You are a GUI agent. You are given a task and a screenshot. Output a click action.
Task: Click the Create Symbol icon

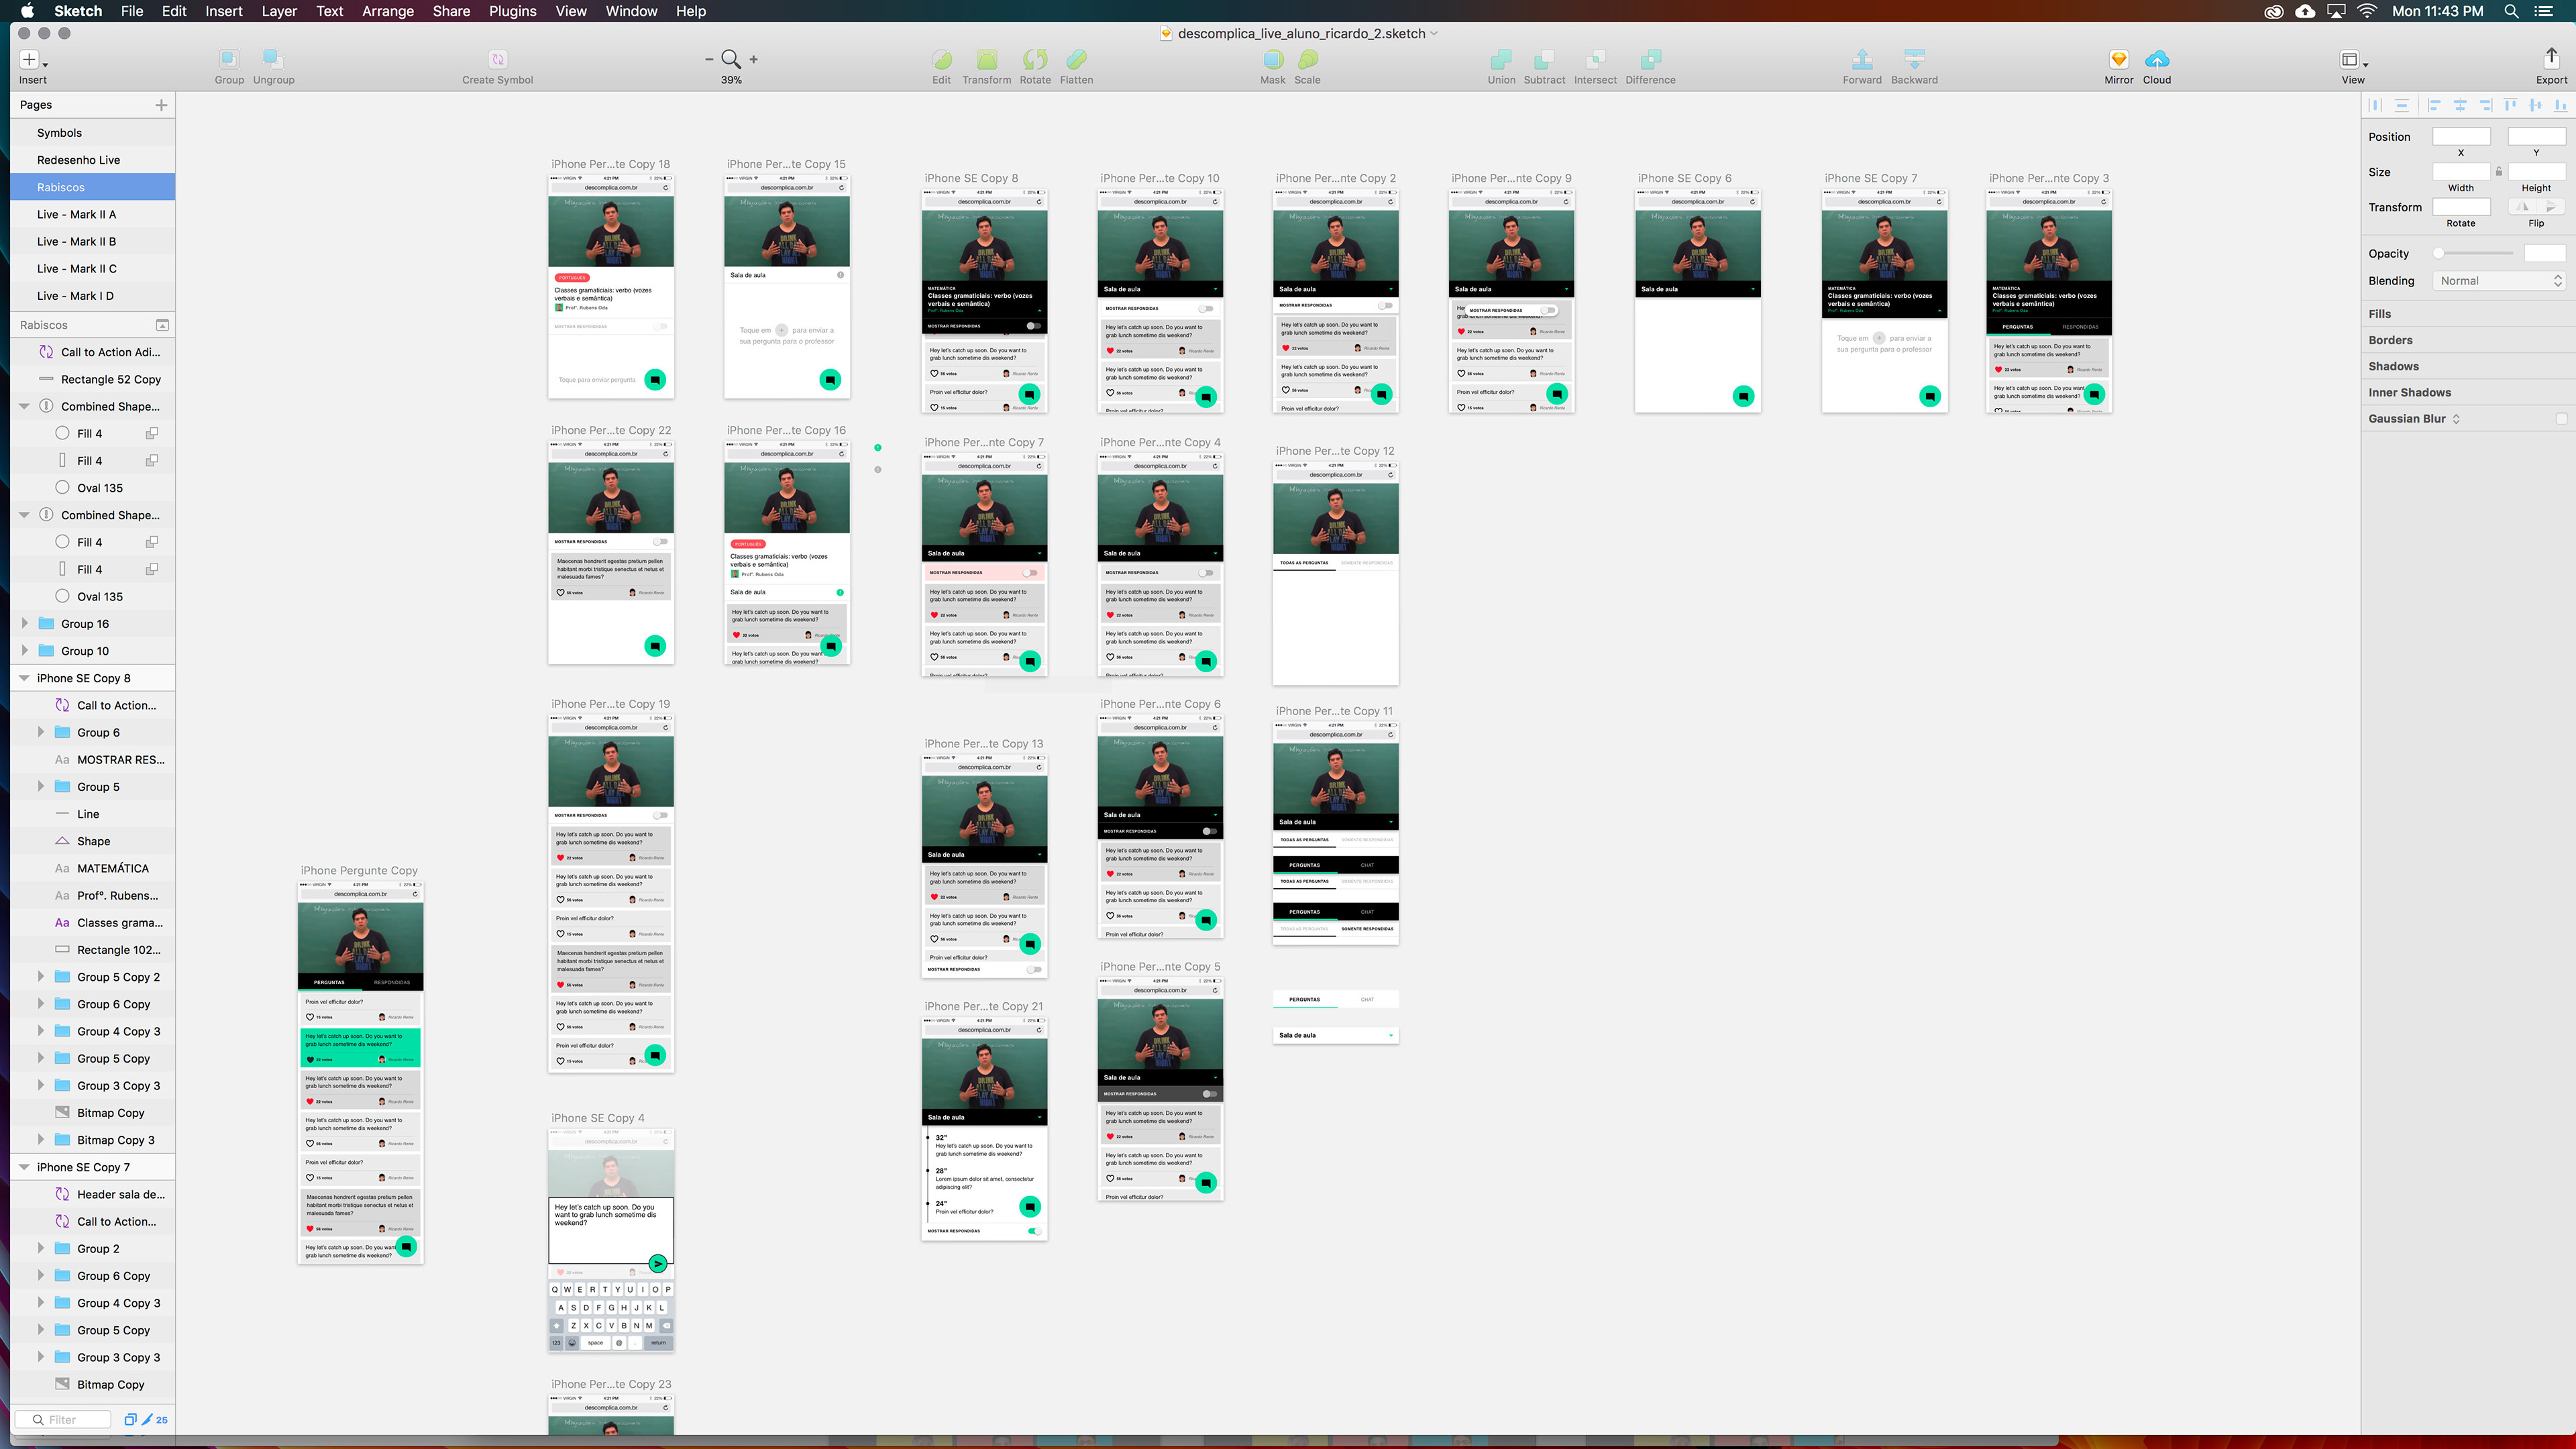(x=497, y=59)
